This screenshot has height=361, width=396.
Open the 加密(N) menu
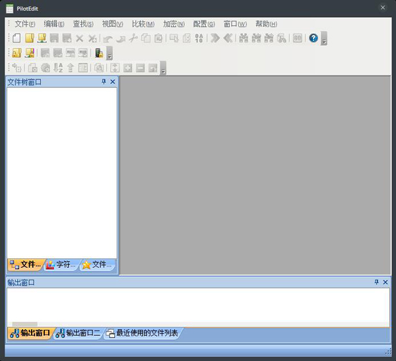174,24
